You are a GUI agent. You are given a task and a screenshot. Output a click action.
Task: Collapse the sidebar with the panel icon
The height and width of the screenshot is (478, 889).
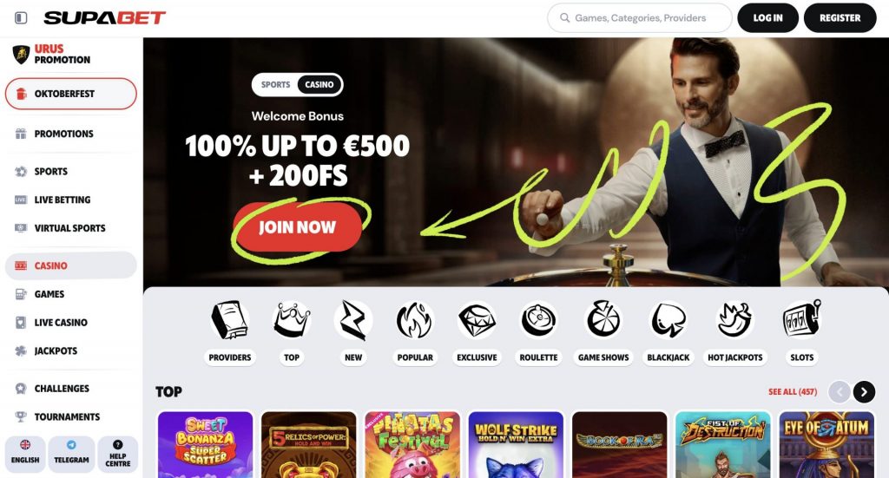click(x=21, y=17)
